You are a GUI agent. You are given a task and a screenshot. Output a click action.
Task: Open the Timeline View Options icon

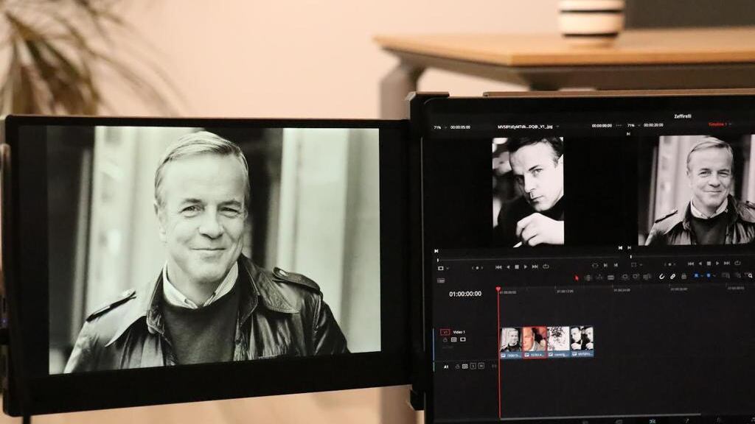point(441,280)
